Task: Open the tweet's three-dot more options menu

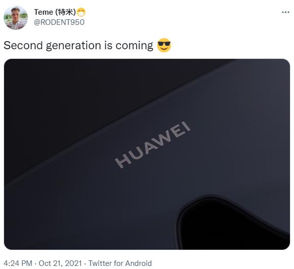Action: point(285,12)
